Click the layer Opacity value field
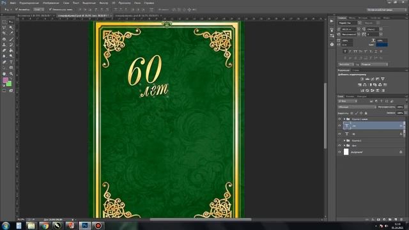This screenshot has width=409, height=230. [399, 107]
